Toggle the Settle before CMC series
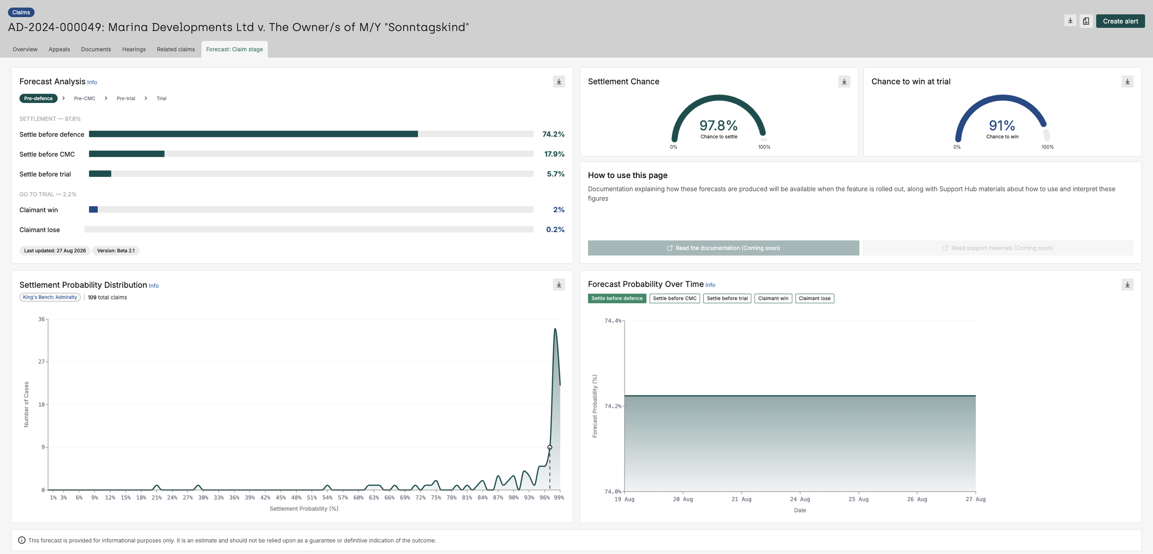1153x554 pixels. [x=674, y=298]
